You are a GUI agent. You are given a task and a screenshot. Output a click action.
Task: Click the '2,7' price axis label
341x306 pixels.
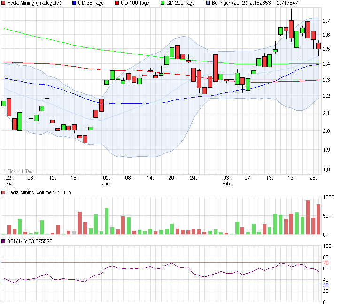pyautogui.click(x=326, y=21)
